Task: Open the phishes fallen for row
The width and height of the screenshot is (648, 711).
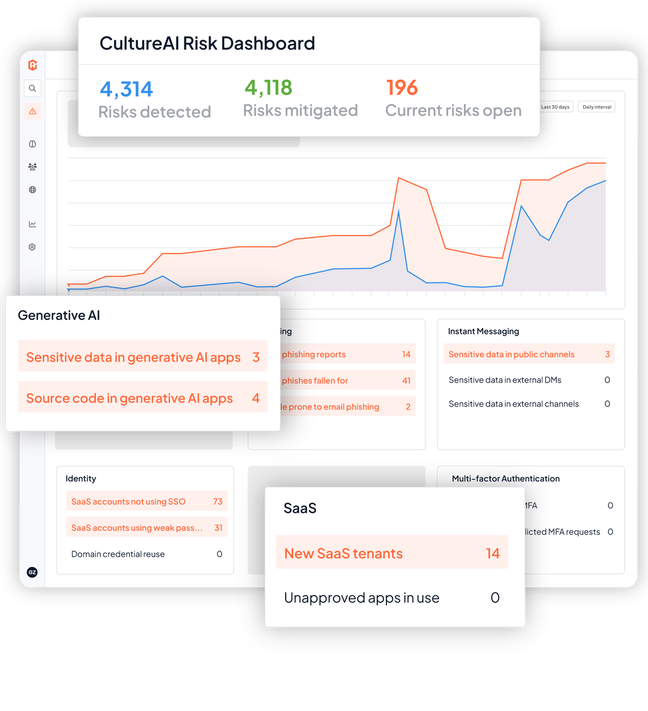Action: 347,381
